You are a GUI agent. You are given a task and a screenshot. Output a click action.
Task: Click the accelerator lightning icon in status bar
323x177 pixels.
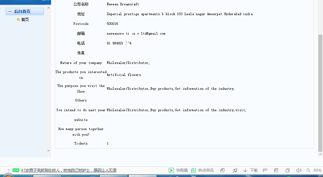click(x=222, y=170)
